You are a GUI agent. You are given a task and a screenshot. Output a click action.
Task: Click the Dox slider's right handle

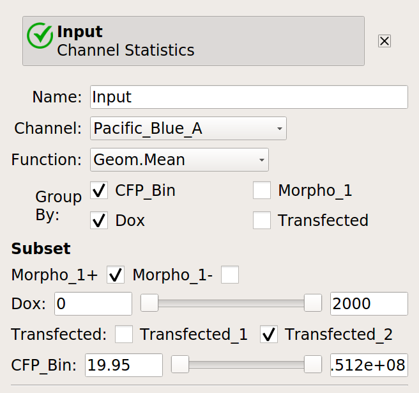312,303
